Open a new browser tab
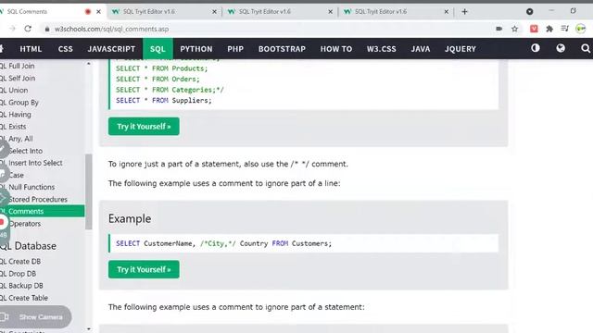Screen dimensions: 593x333 (x=464, y=12)
